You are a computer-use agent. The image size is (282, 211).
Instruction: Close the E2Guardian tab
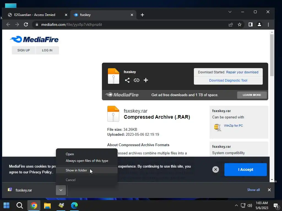(x=66, y=15)
